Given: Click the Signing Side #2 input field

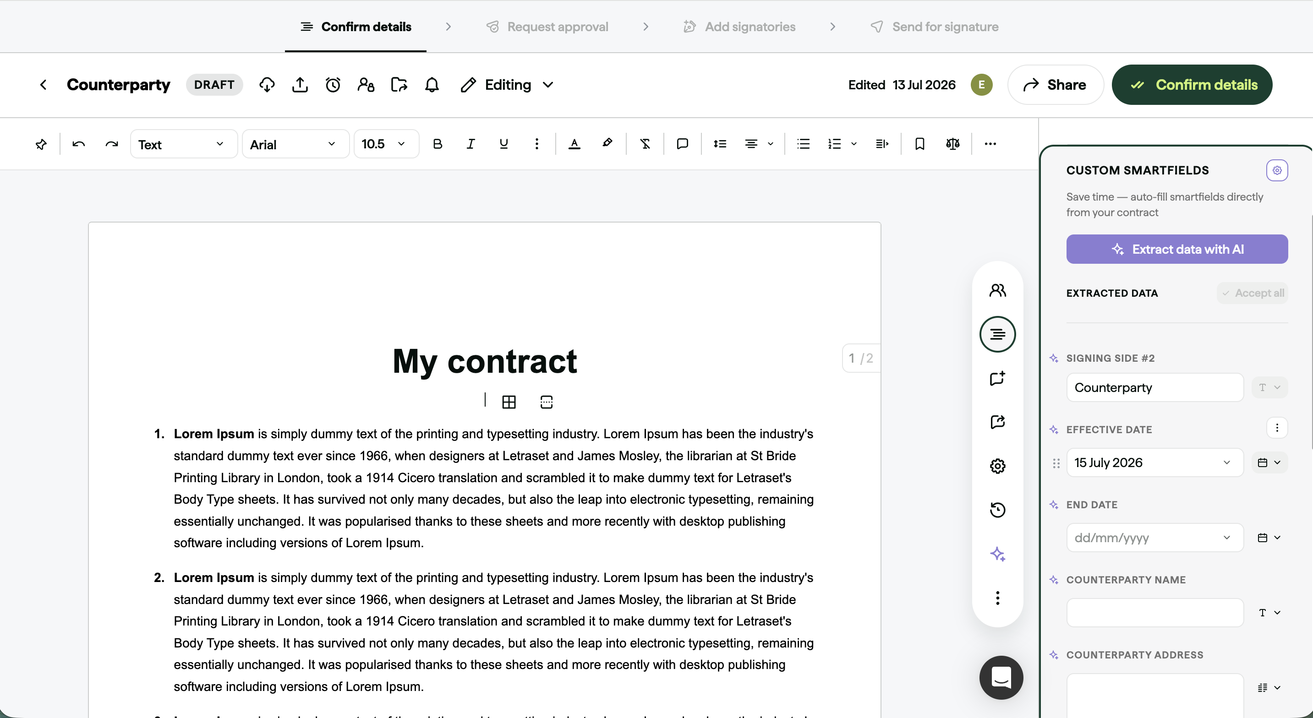Looking at the screenshot, I should pyautogui.click(x=1154, y=388).
